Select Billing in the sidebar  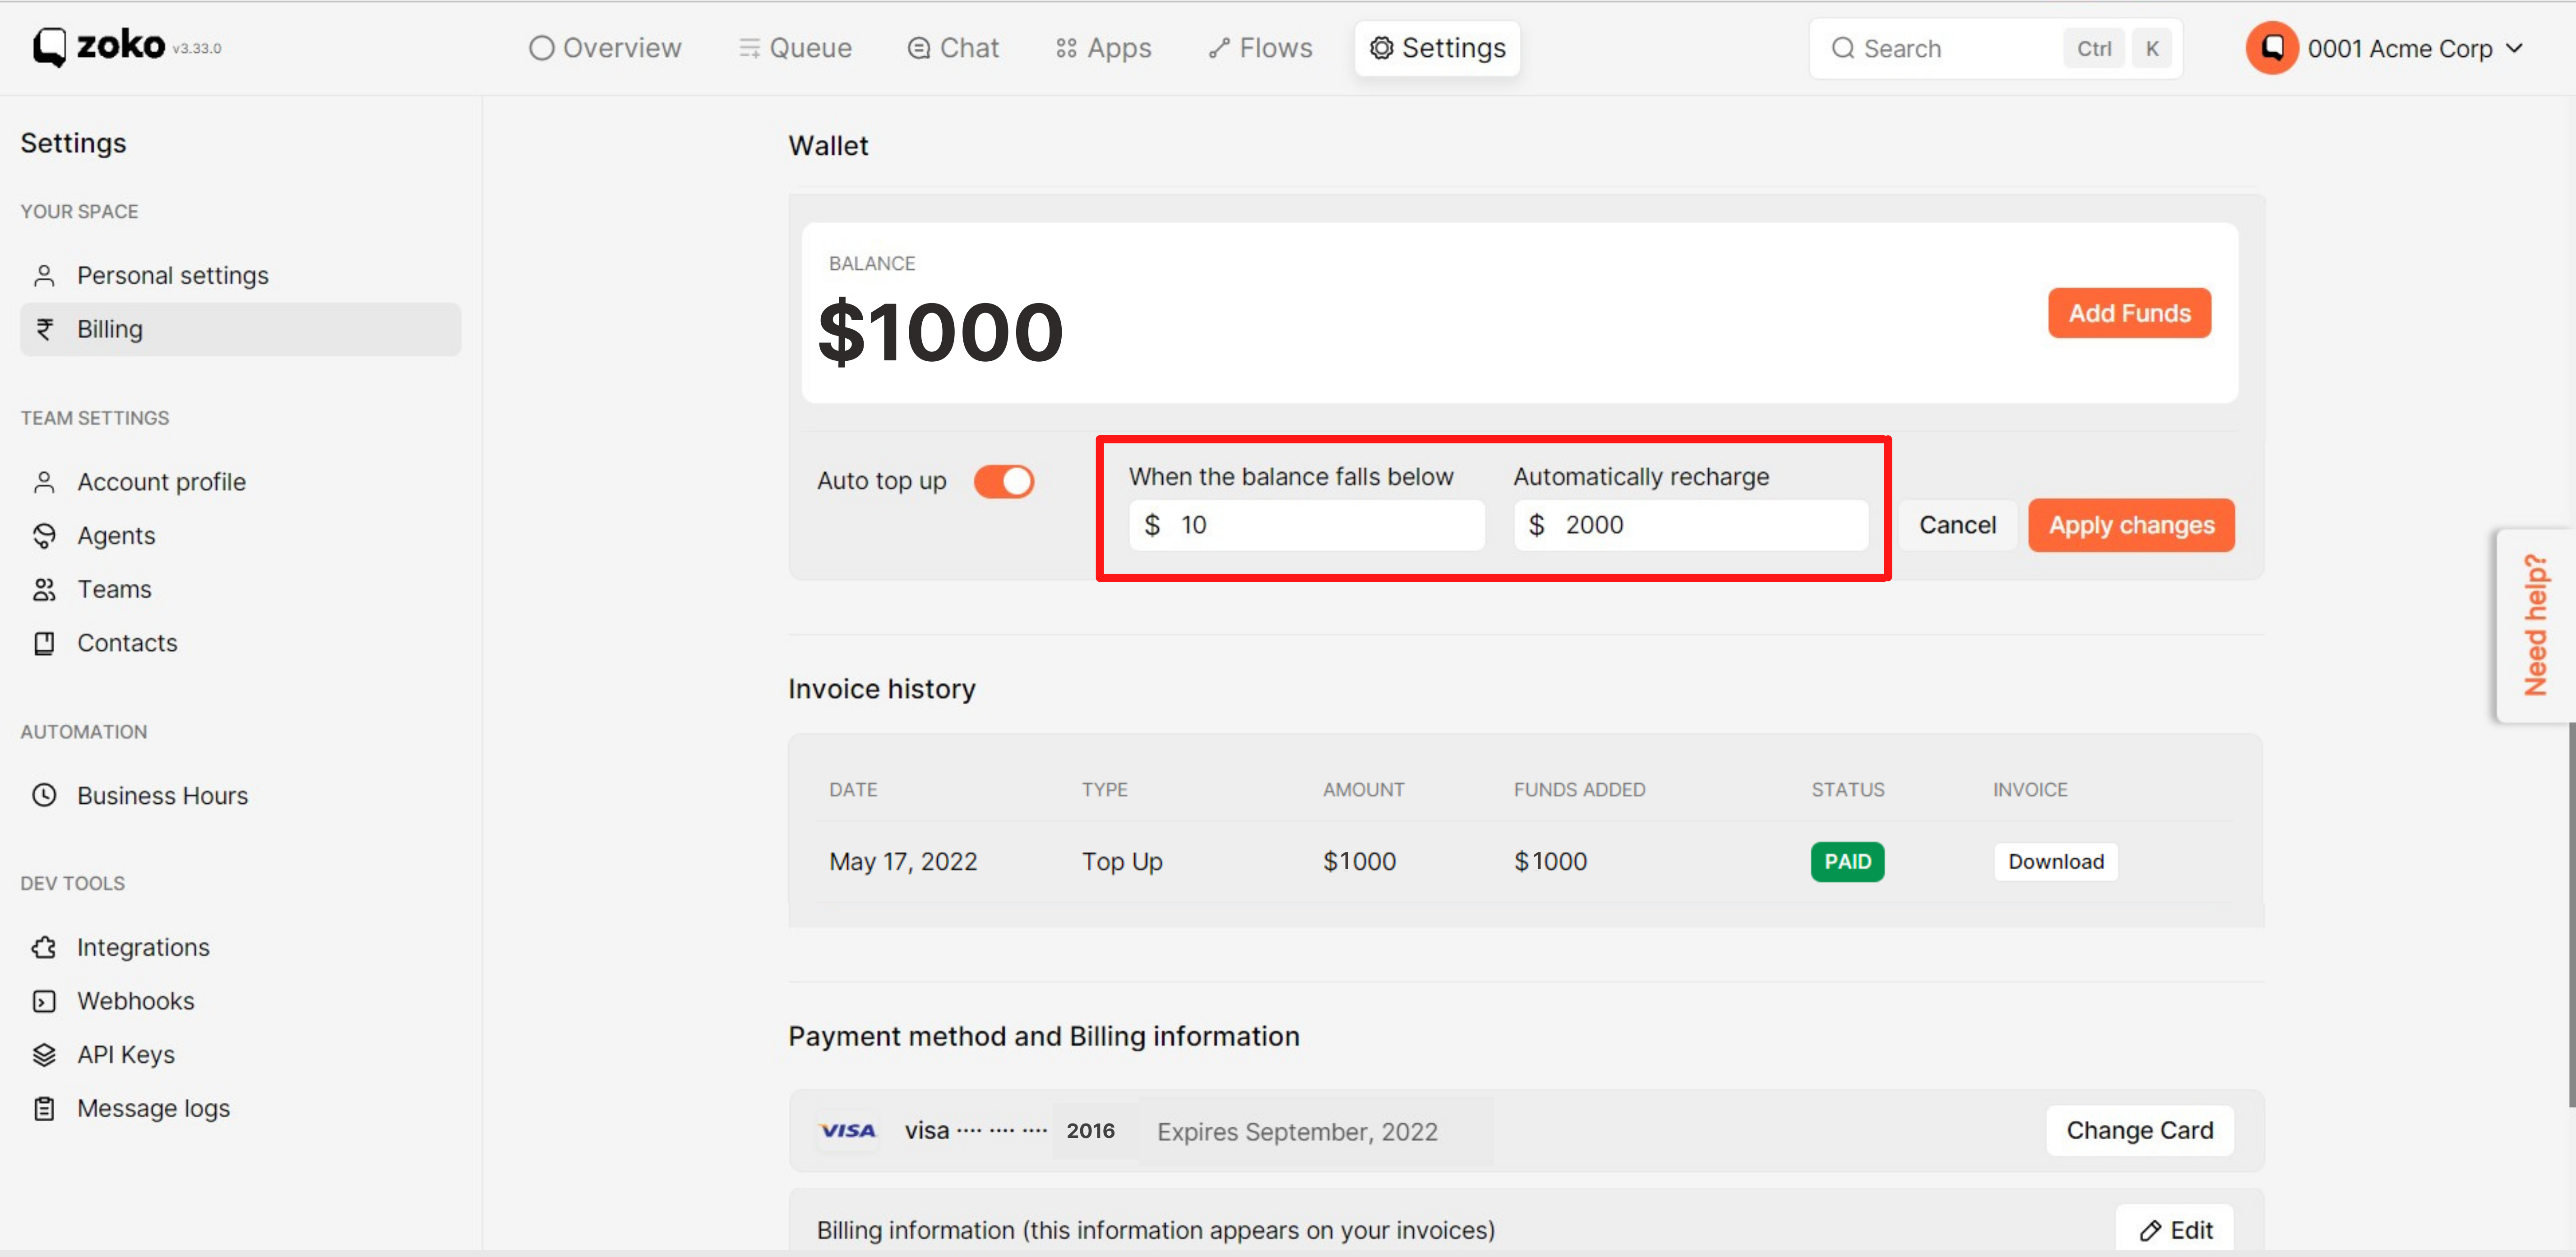[240, 329]
